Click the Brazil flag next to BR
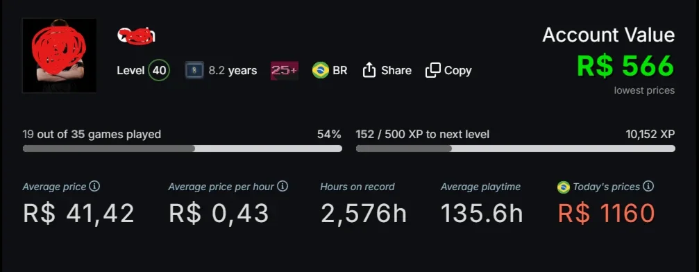This screenshot has width=699, height=272. [x=321, y=71]
